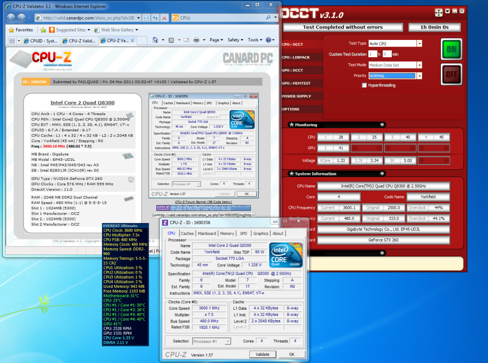Screen dimensions: 488x363
Task: Close the active CPU-Z Va... tab
Action: click(132, 40)
